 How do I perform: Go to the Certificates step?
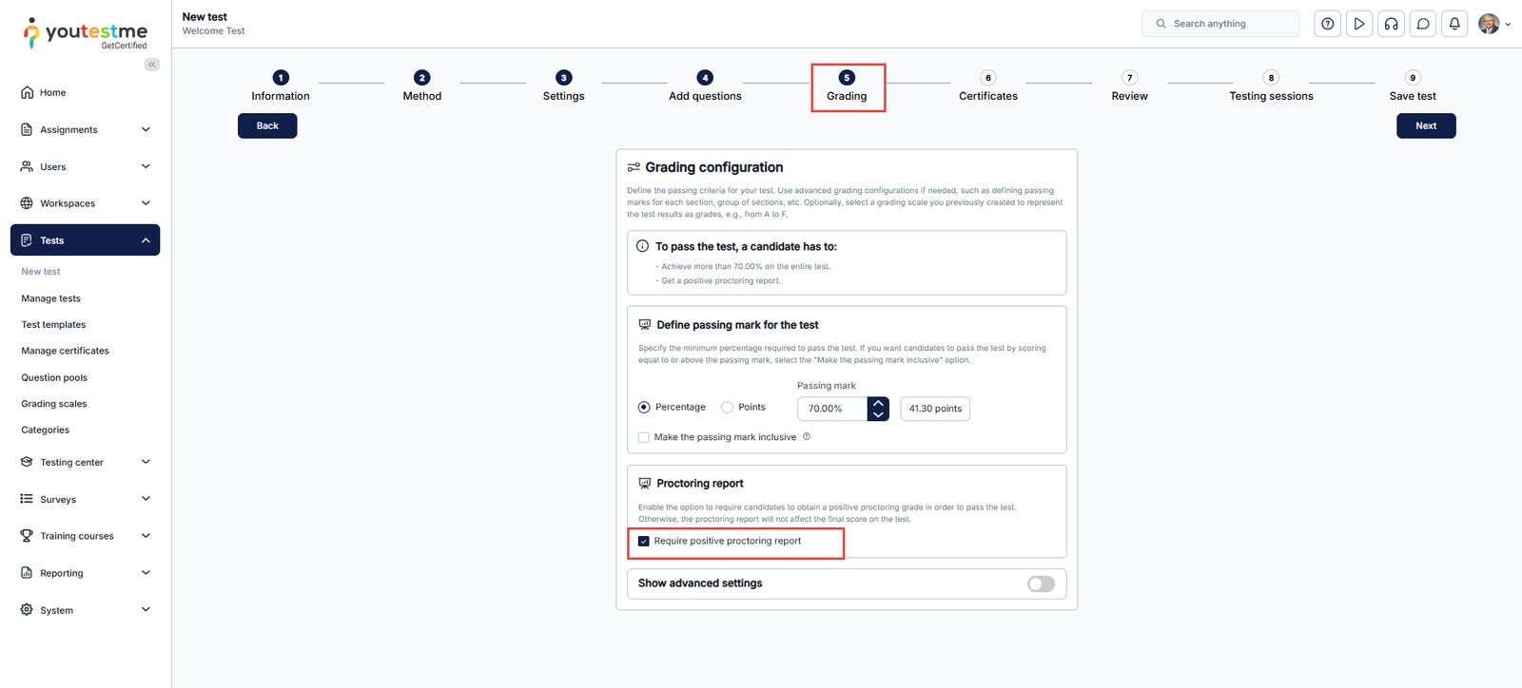tap(987, 86)
